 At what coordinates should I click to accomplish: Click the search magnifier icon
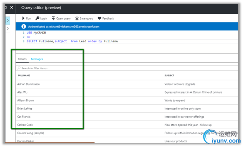[x=19, y=68]
